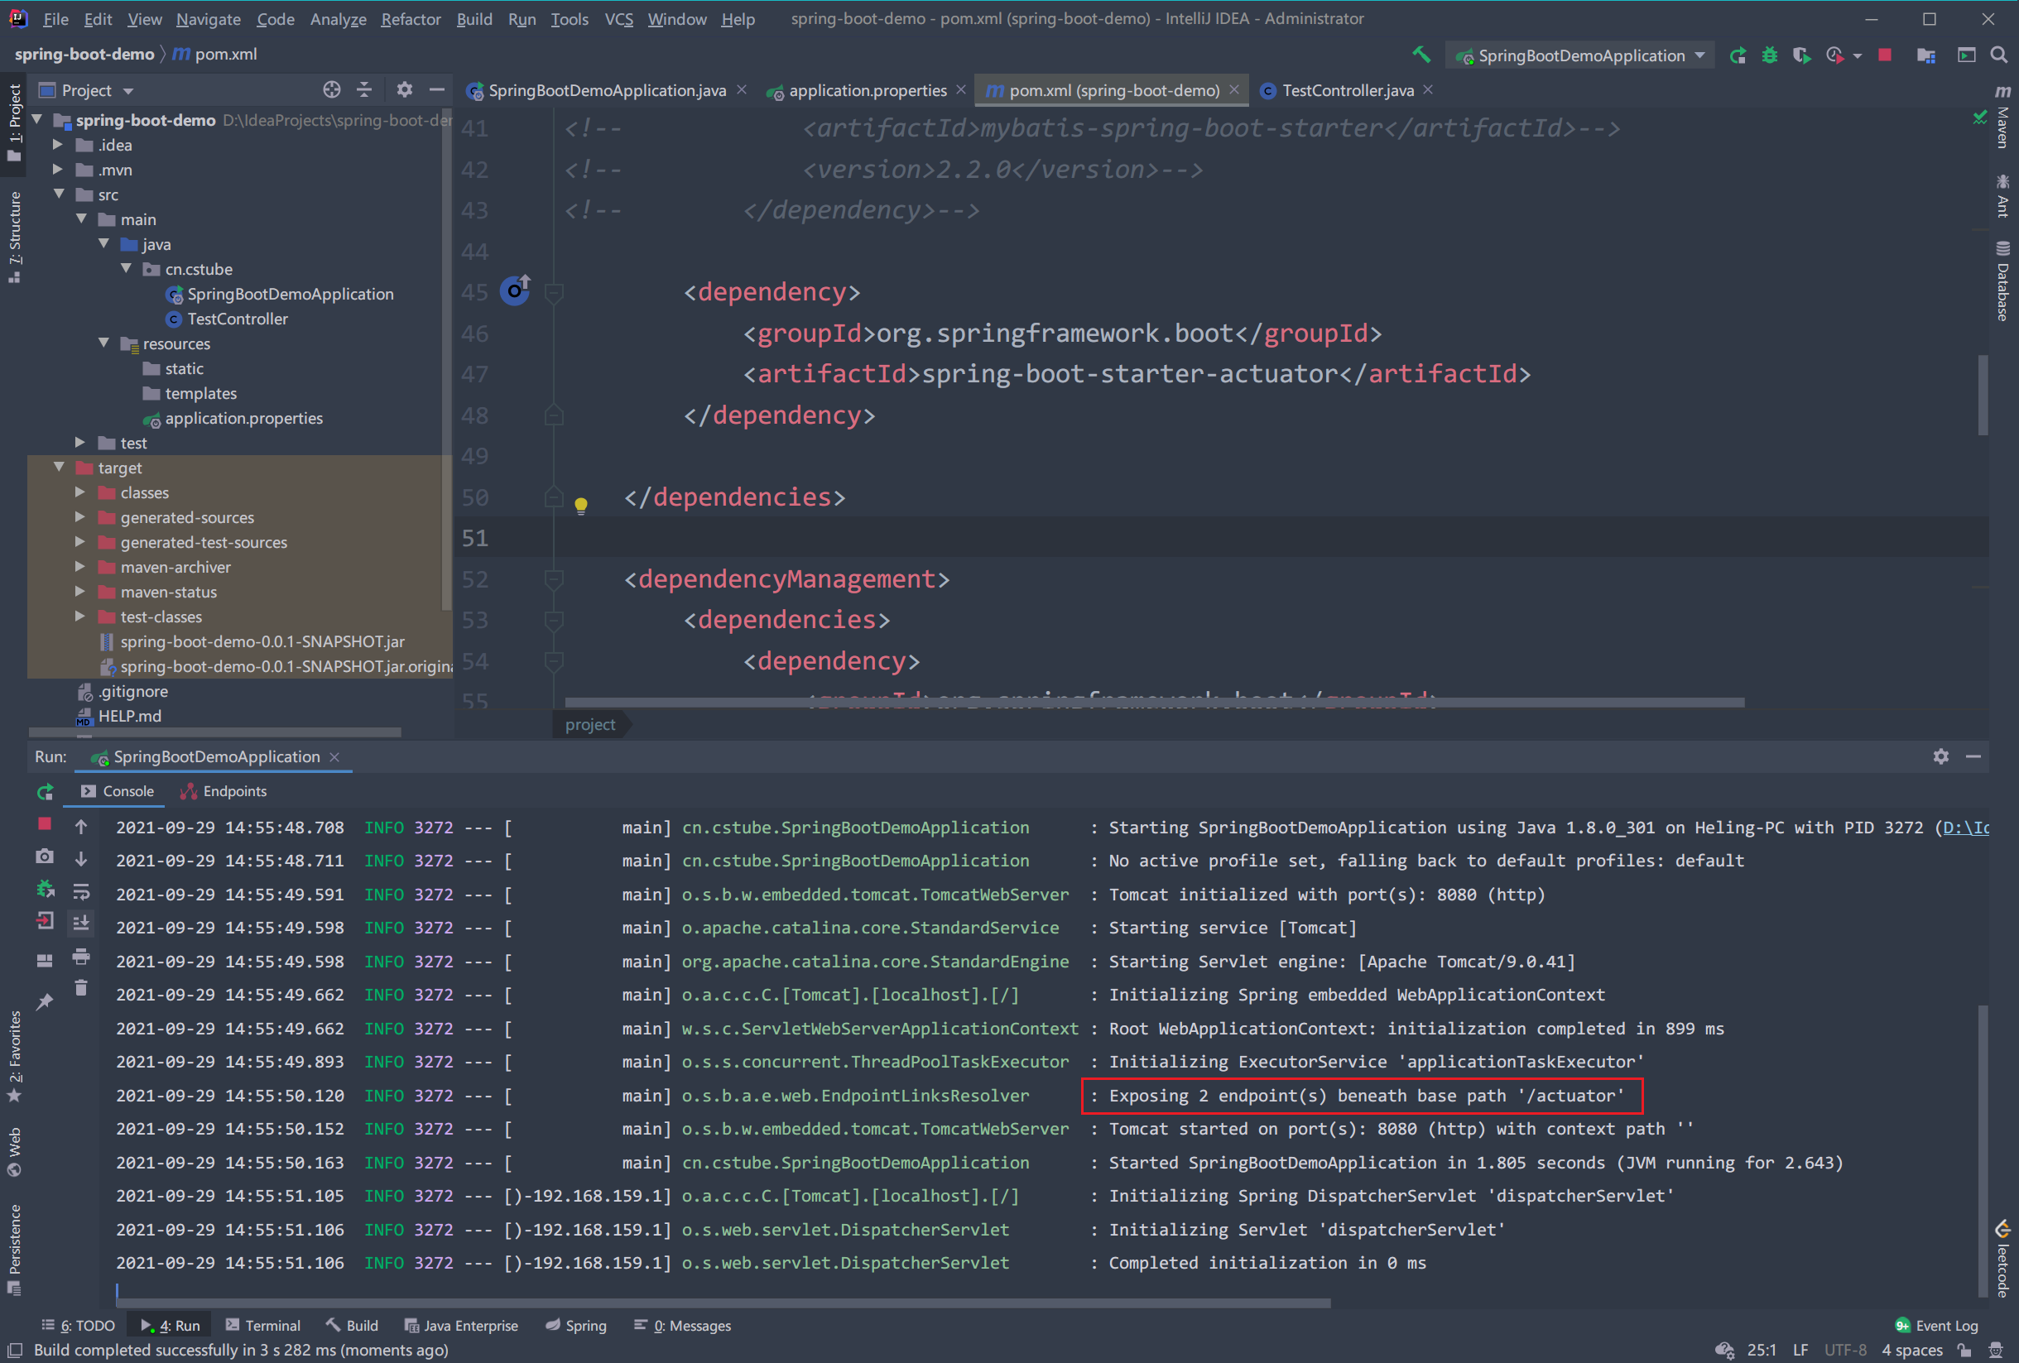Dump threads with camera icon
Screen dimensions: 2019x1363
point(45,857)
